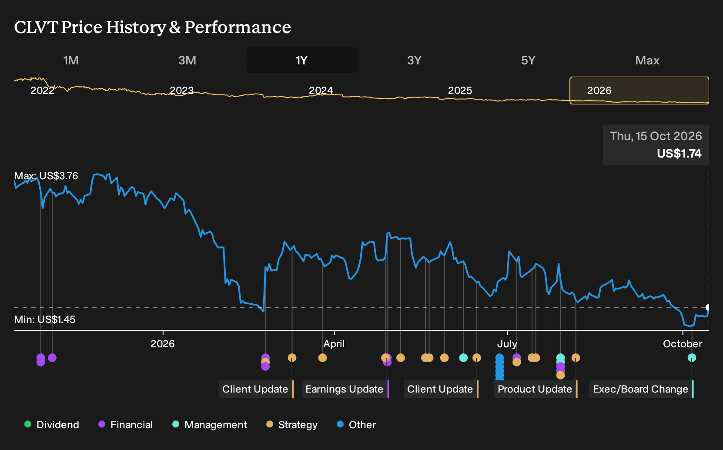
Task: Switch to the 3Y range tab
Action: click(414, 60)
